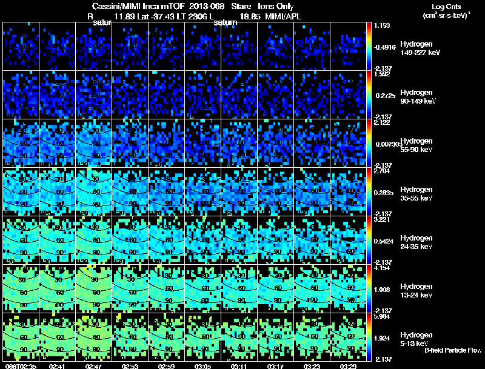The height and width of the screenshot is (369, 485).
Task: Click the colorbar maximum value 2.122
Action: click(382, 122)
